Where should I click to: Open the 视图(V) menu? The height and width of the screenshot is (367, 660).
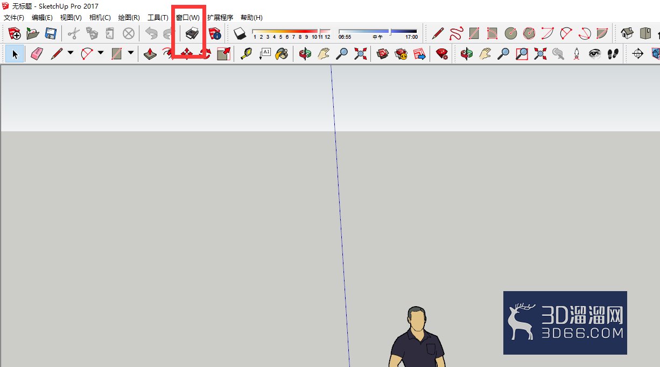71,18
